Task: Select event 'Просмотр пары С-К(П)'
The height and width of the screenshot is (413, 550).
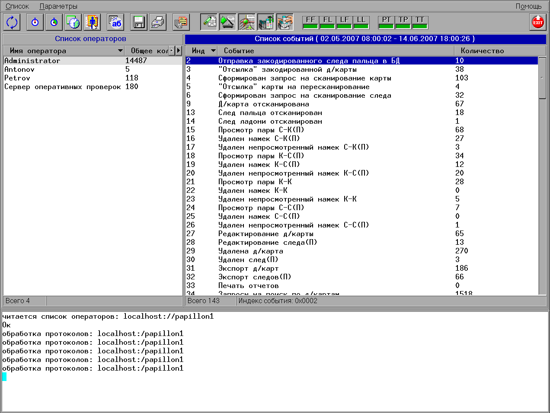Action: (362, 130)
